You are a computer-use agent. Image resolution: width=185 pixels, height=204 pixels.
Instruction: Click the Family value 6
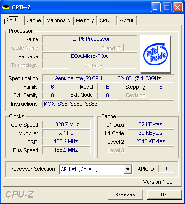click(52, 87)
